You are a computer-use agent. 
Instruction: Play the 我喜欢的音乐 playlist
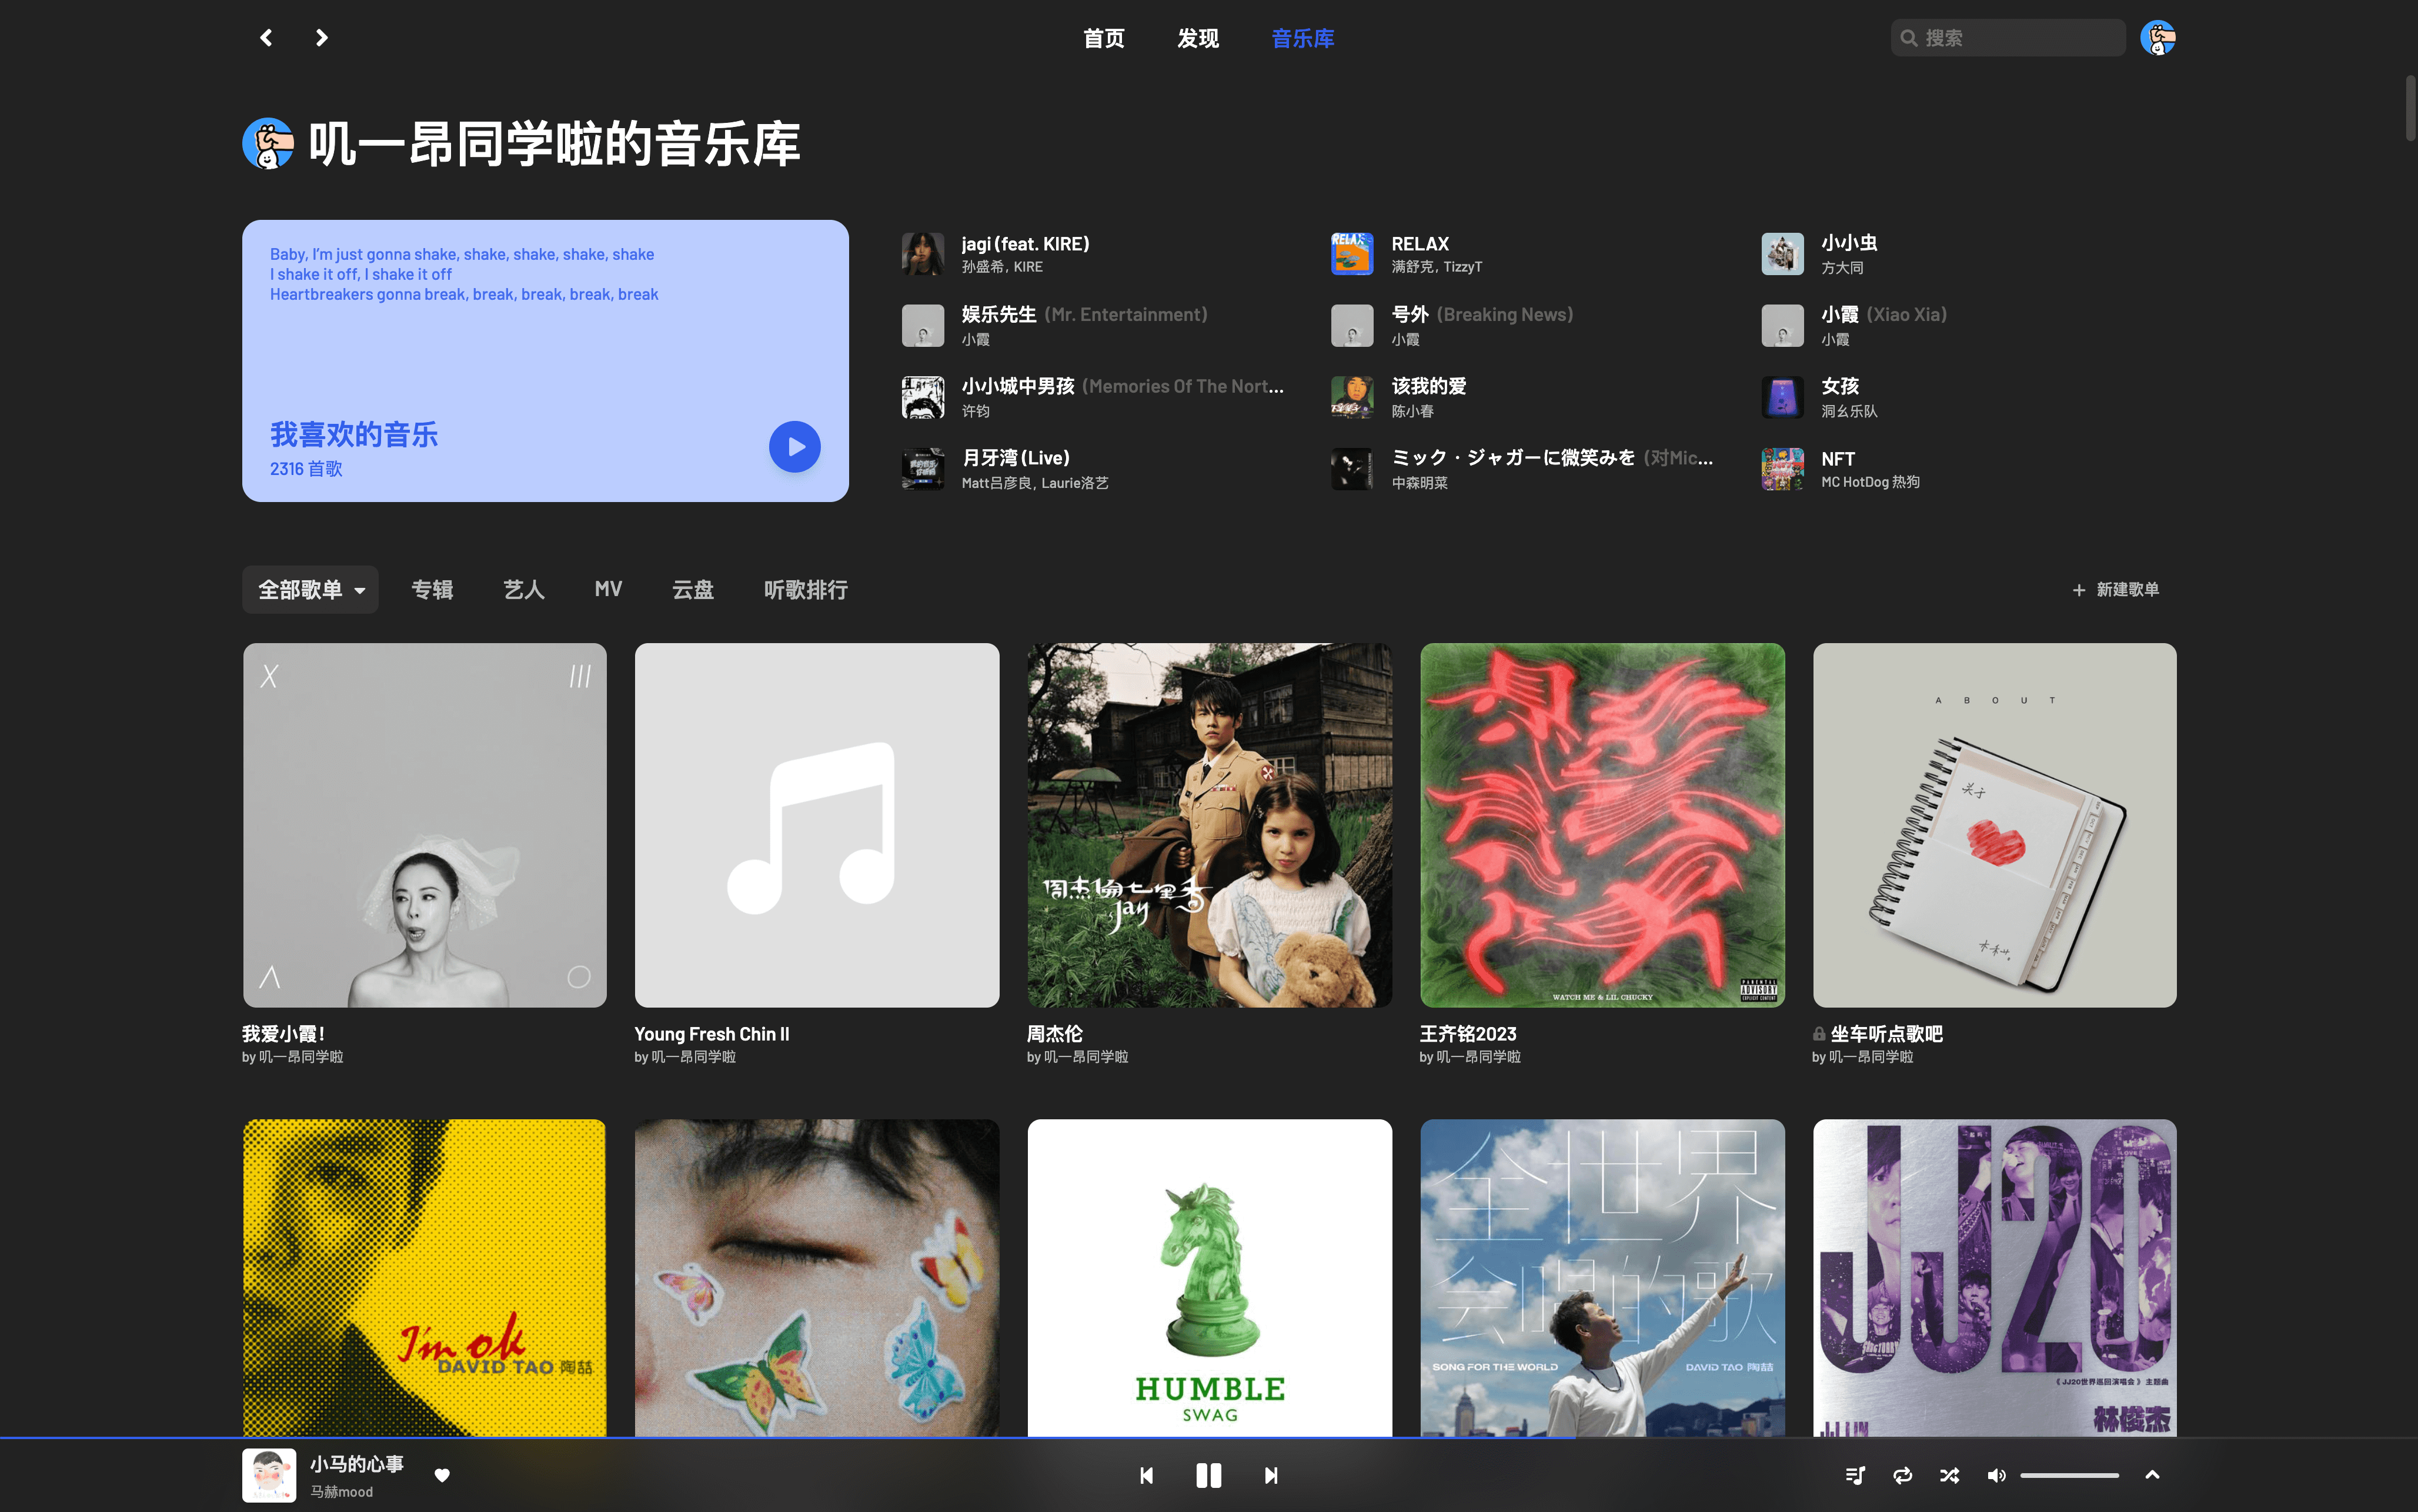pos(794,447)
